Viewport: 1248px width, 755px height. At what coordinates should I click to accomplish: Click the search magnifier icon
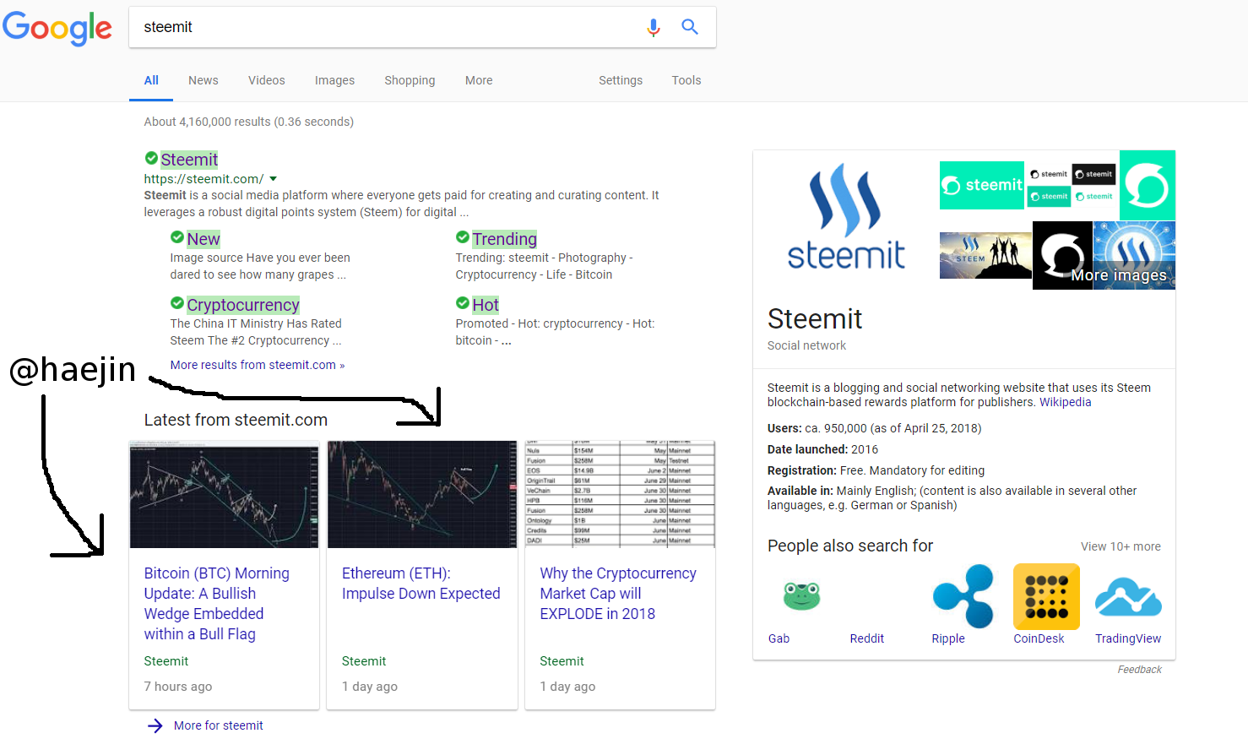690,26
